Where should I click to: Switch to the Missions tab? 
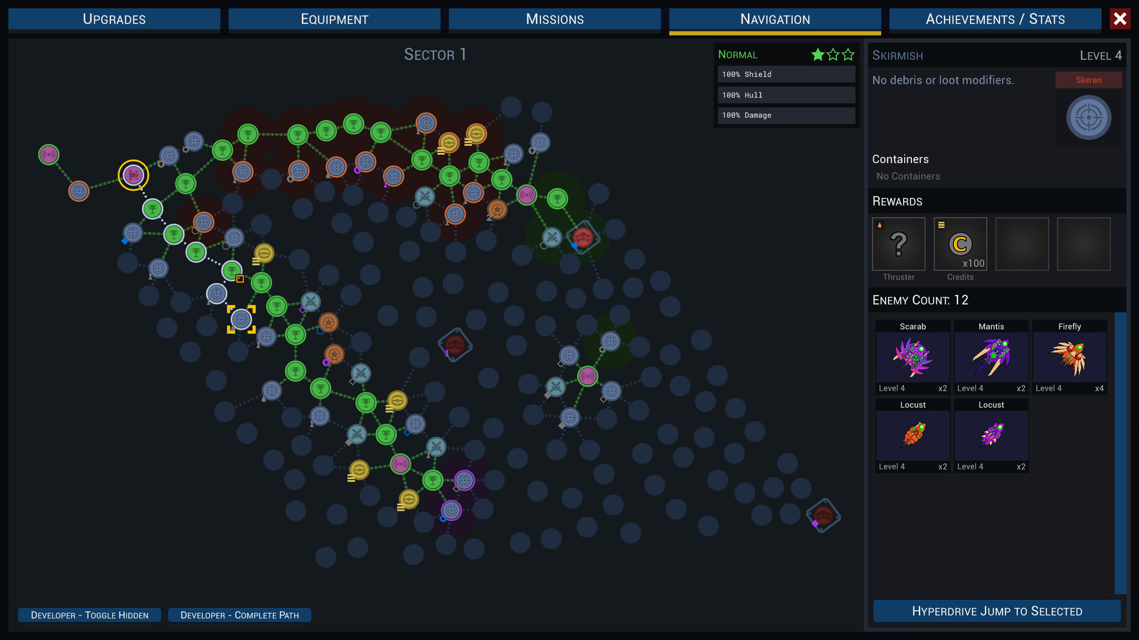click(555, 19)
